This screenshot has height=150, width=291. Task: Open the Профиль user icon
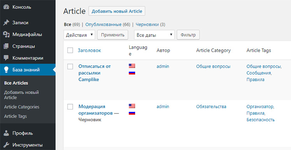click(6, 133)
